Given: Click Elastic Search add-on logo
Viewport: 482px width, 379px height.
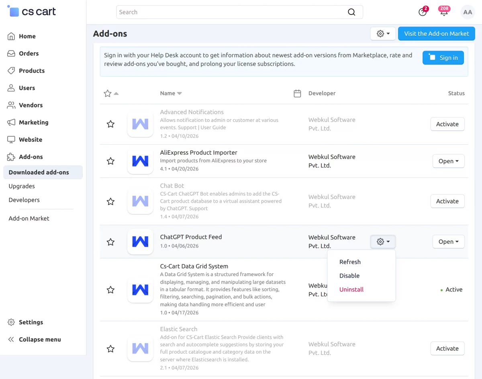Looking at the screenshot, I should (x=140, y=349).
